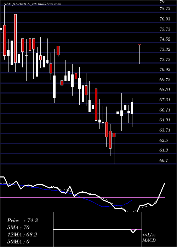This screenshot has width=177, height=247.
Task: Click the 62.5 price axis label
Action: (164, 140)
